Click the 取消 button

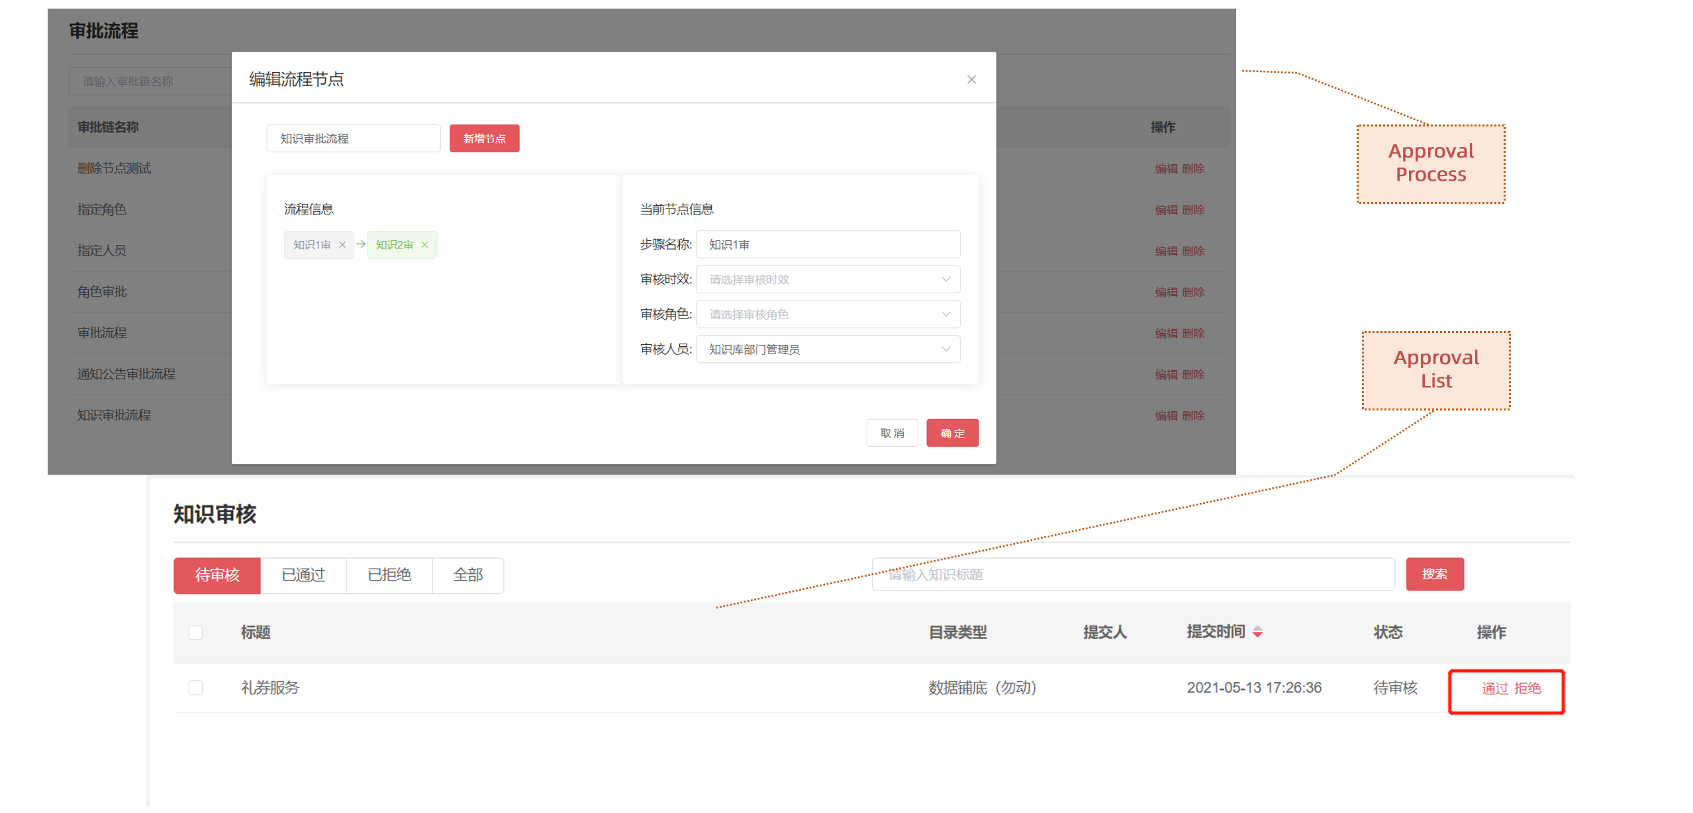(892, 433)
